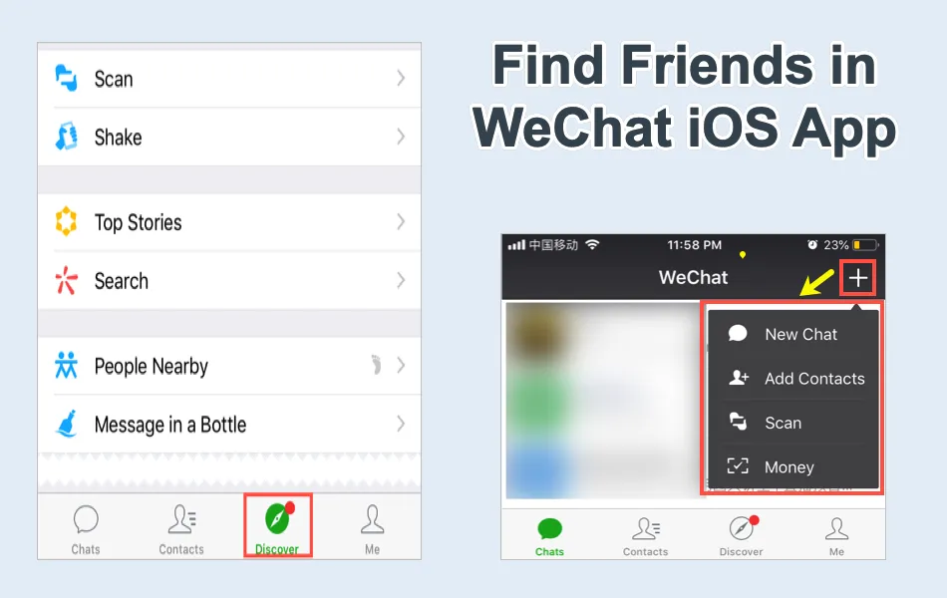Tap the Shake phone icon
Screen dimensions: 947x598
click(x=67, y=136)
